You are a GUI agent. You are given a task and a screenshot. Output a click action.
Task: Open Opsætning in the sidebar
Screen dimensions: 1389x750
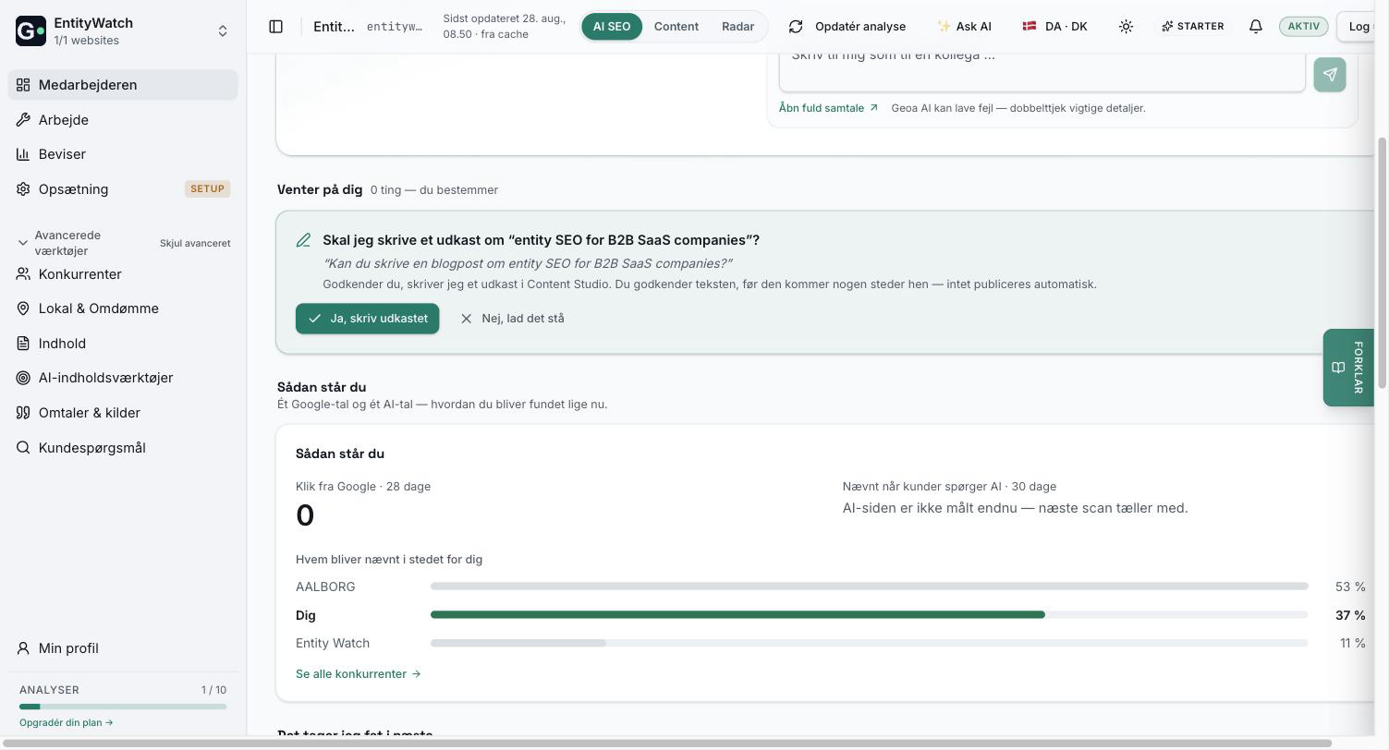(x=123, y=189)
